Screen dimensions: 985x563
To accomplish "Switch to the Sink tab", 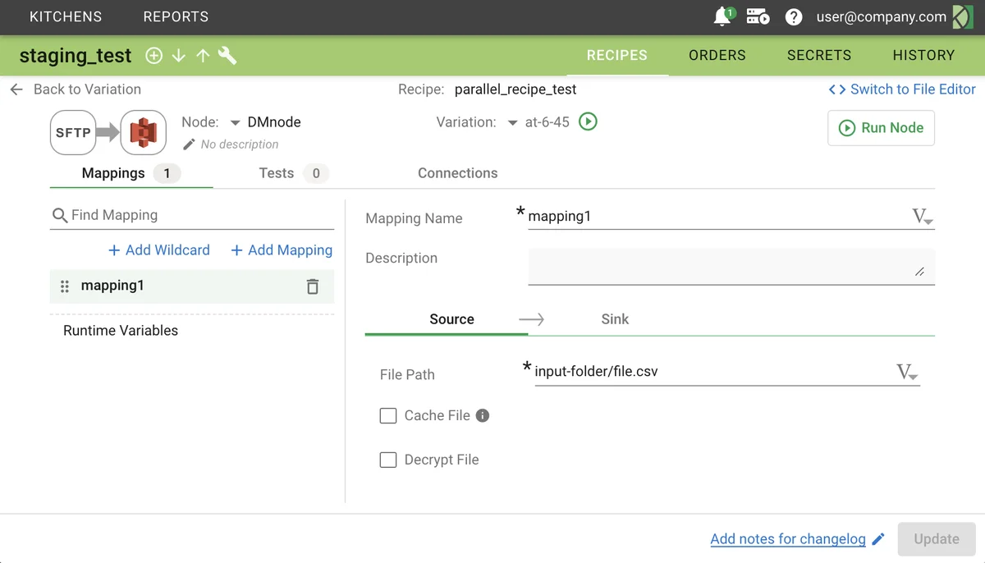I will (614, 319).
